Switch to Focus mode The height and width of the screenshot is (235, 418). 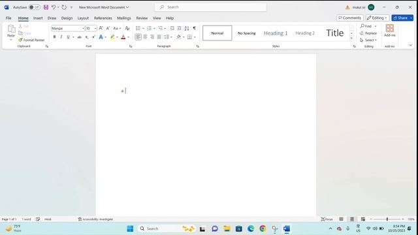pyautogui.click(x=327, y=219)
